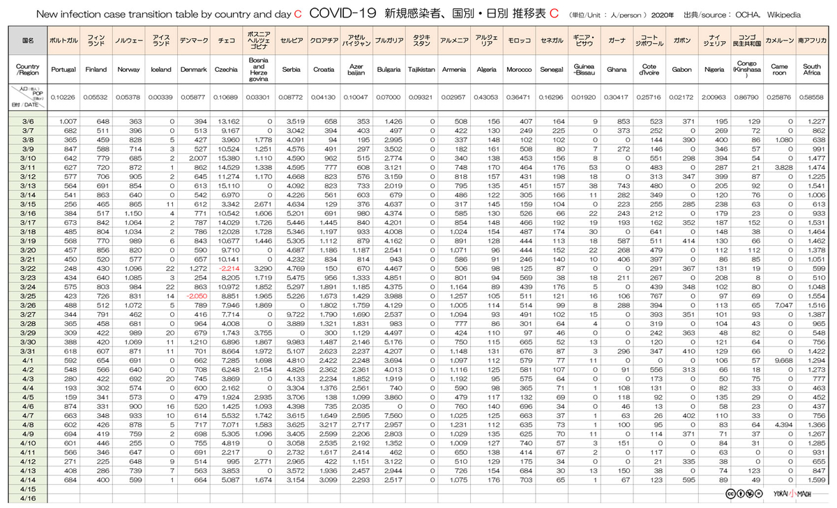The width and height of the screenshot is (837, 508).
Task: Click Cameroon's 3,828 value on 3/11
Action: pos(784,167)
